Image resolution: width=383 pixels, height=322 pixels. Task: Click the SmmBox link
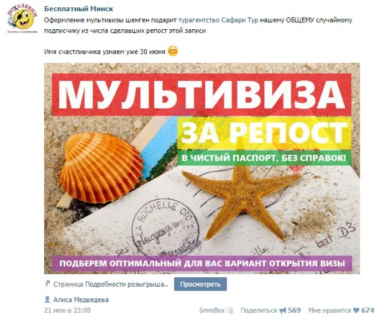(212, 310)
